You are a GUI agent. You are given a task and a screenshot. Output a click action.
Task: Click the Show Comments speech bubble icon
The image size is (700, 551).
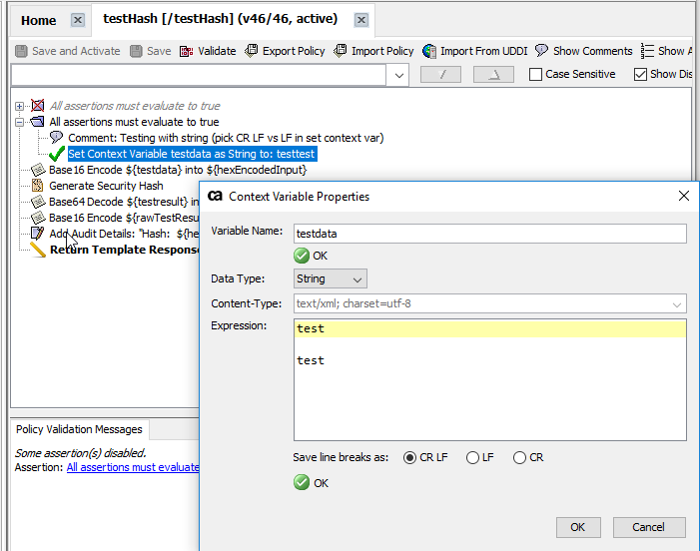pos(541,51)
